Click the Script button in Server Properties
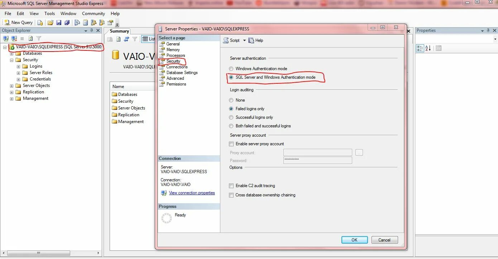 pos(231,40)
